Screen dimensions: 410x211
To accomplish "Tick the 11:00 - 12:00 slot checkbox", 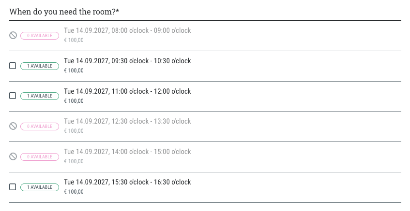I will coord(13,96).
